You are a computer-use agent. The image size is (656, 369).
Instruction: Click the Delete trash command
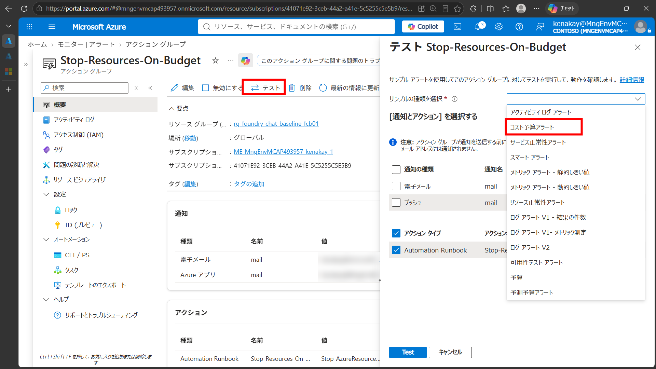click(x=300, y=88)
